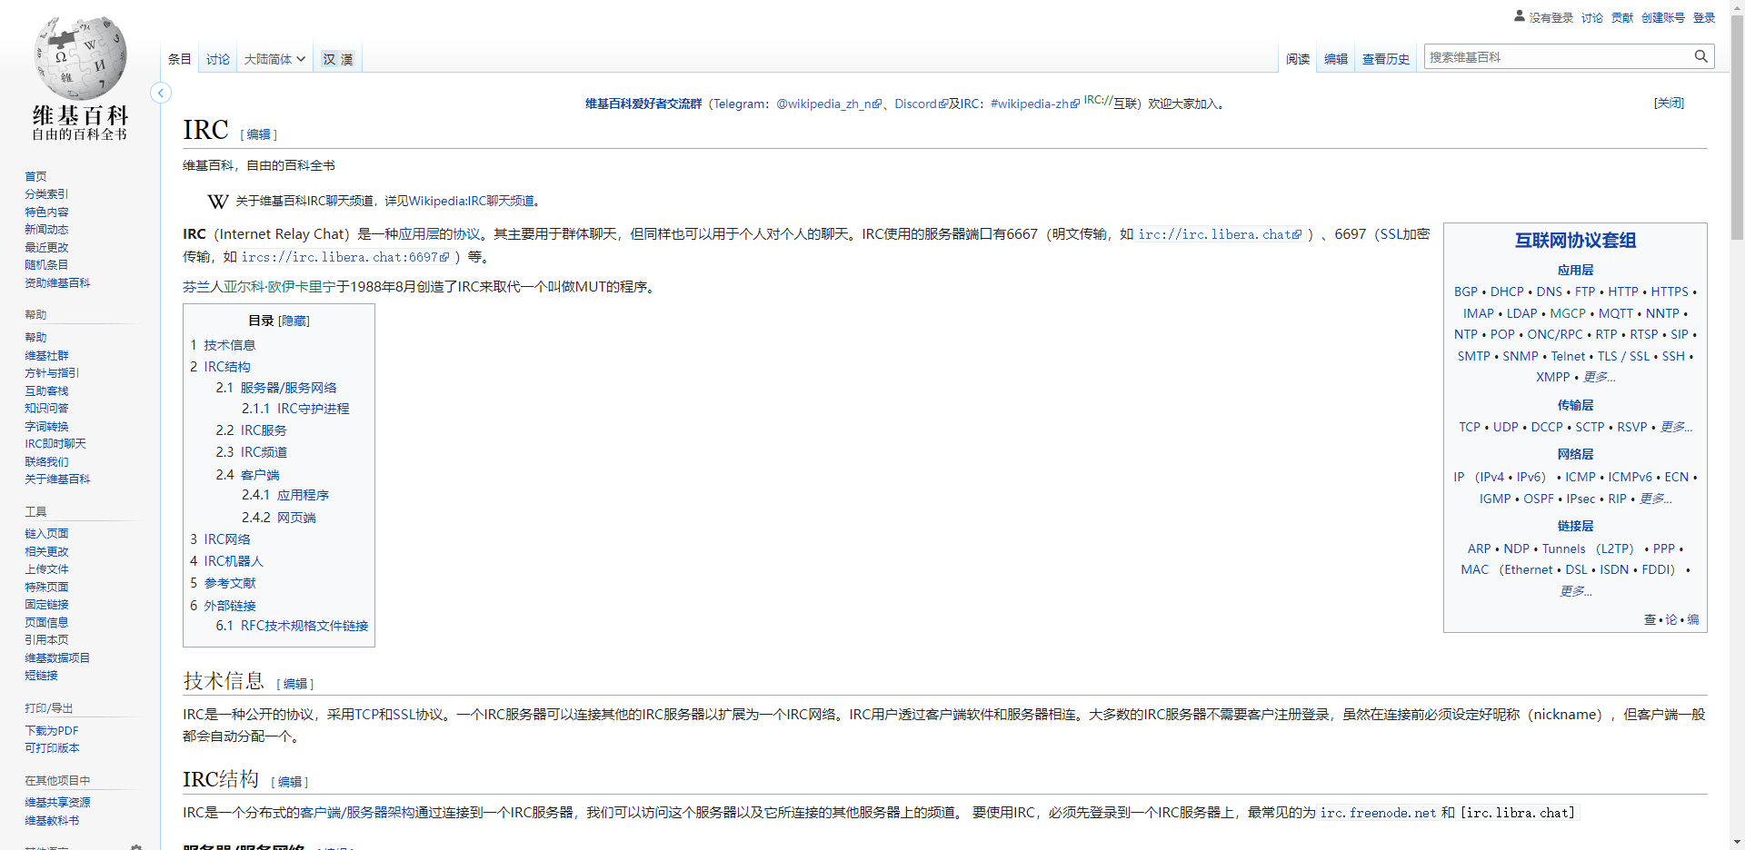Close the site notice banner via 关闭
This screenshot has height=850, width=1745.
pos(1669,103)
